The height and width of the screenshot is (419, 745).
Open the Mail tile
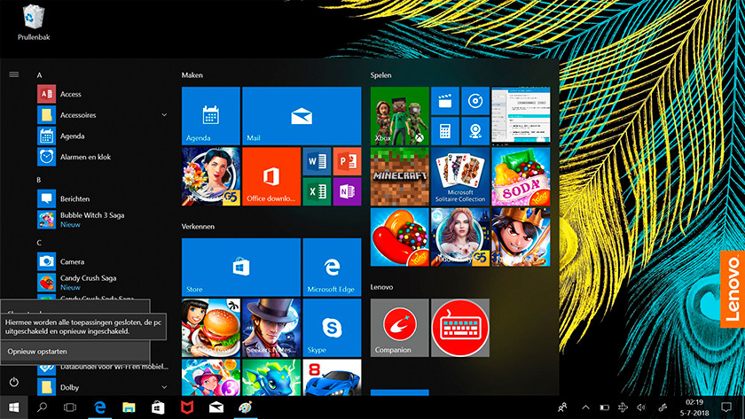pyautogui.click(x=302, y=116)
